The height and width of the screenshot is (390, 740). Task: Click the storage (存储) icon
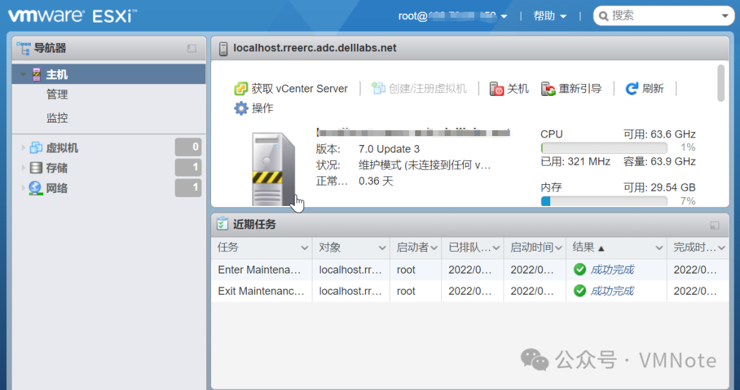click(x=36, y=168)
